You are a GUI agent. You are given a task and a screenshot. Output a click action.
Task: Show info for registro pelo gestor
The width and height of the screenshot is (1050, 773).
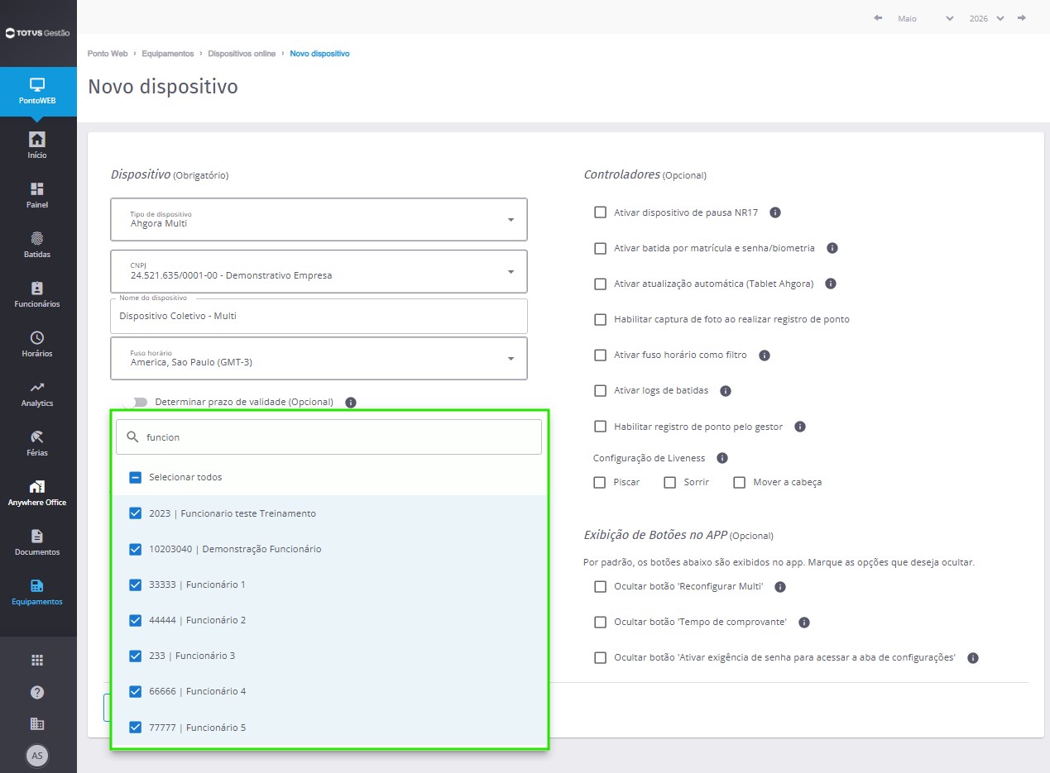click(x=800, y=427)
